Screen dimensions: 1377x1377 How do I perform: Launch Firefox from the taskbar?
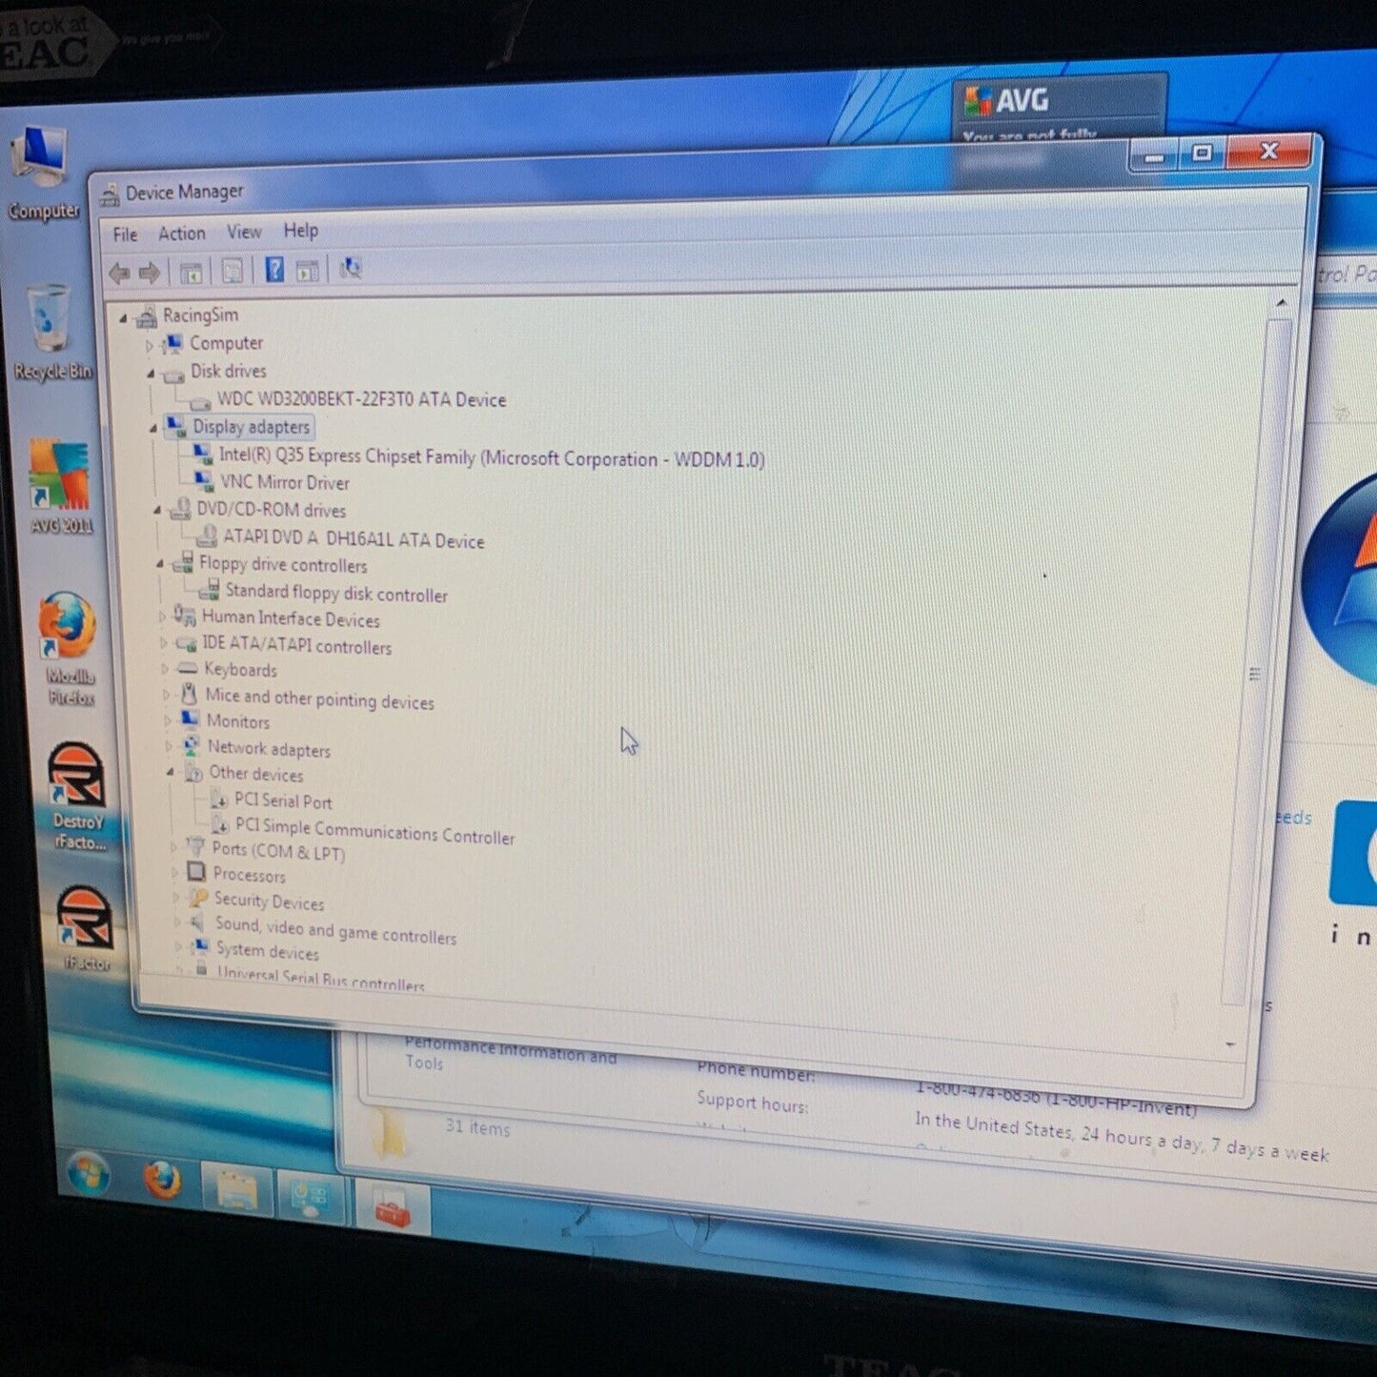tap(163, 1182)
